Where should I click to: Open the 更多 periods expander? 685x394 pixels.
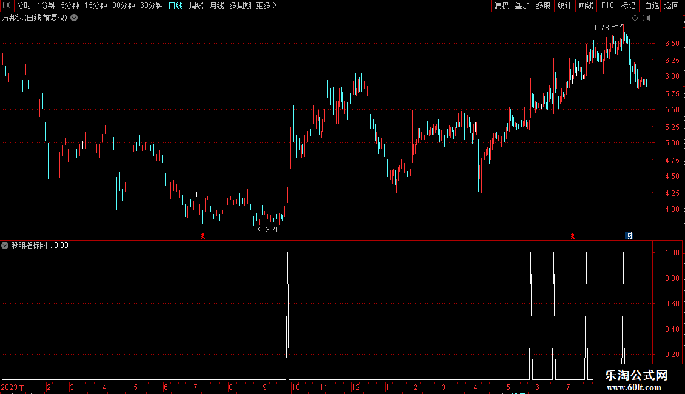click(x=267, y=5)
